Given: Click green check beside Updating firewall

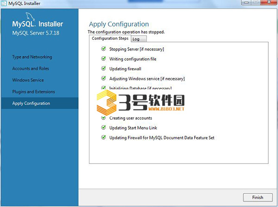Looking at the screenshot, I should click(x=103, y=69).
